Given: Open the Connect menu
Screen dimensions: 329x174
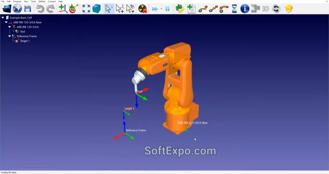Looking at the screenshot, I should click(52, 2).
